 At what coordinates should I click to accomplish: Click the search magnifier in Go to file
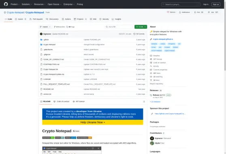click(x=107, y=27)
